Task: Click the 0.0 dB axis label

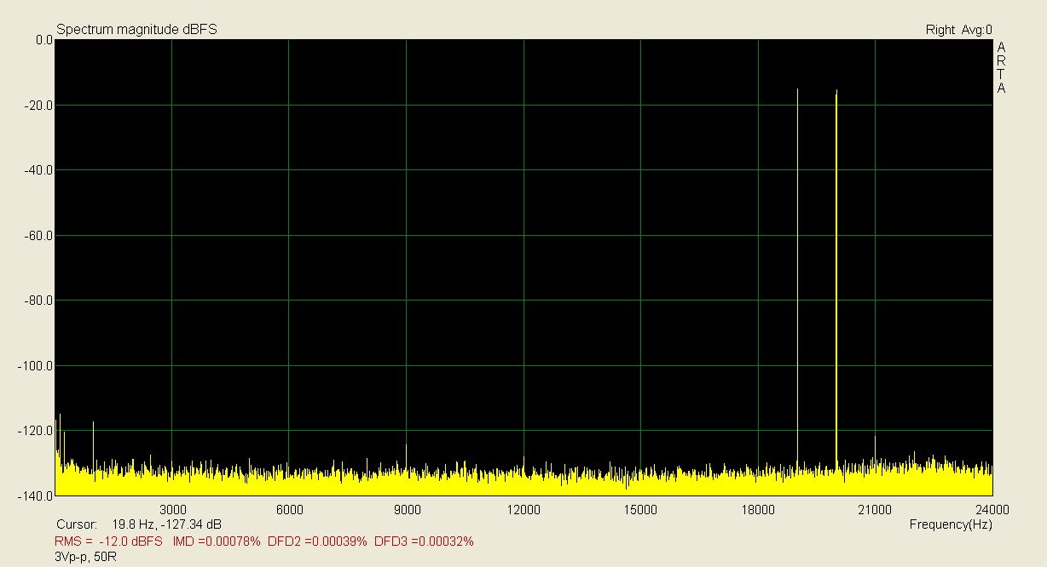Action: click(44, 40)
